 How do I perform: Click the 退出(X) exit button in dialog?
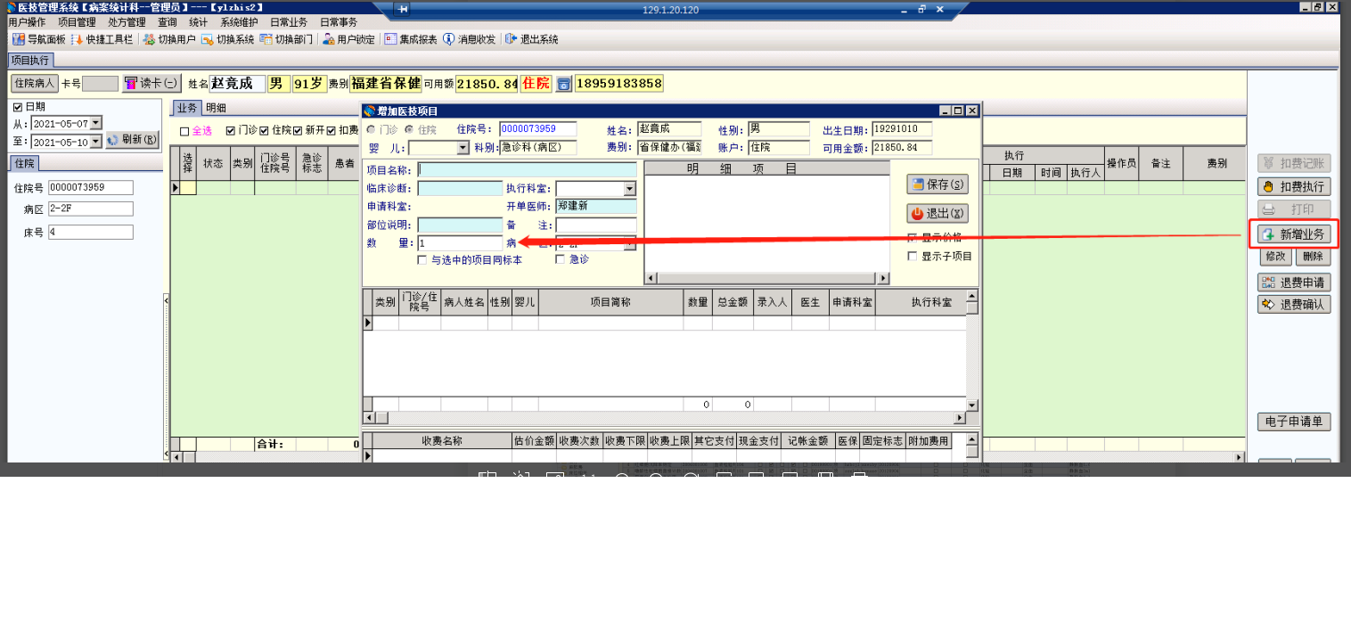[938, 214]
